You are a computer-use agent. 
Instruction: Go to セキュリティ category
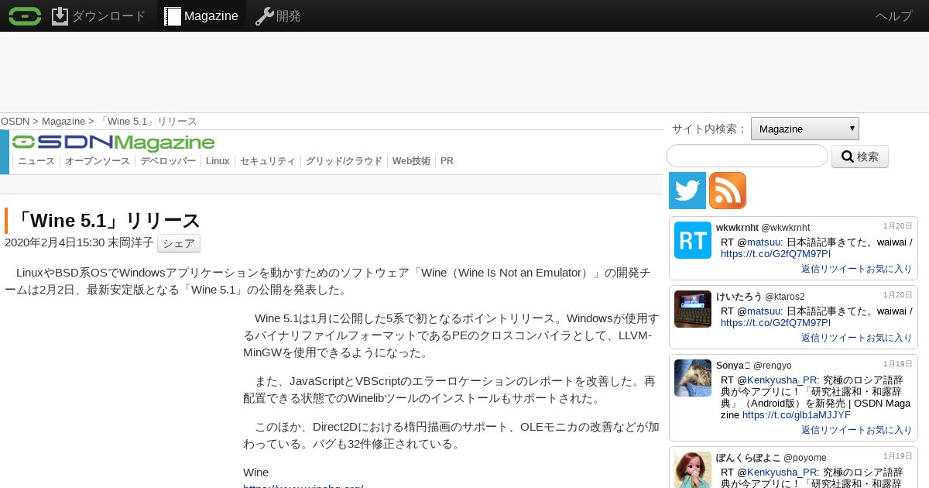pyautogui.click(x=268, y=161)
